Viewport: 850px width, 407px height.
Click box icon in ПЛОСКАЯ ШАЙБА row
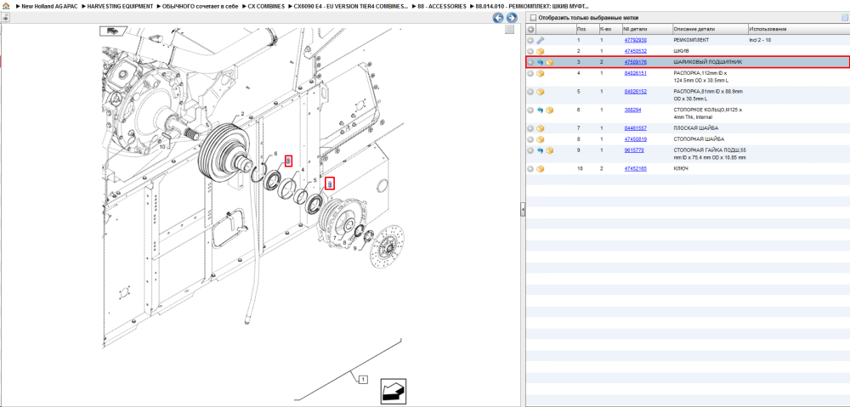click(x=541, y=128)
